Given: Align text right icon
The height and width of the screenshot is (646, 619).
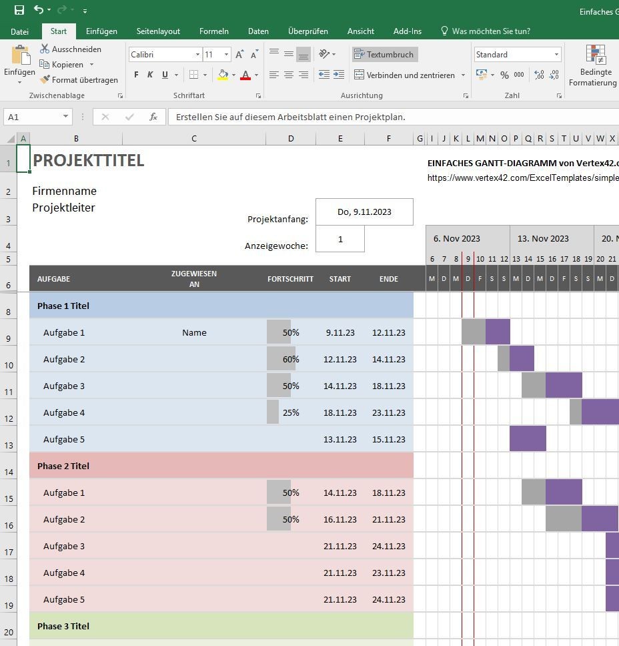Looking at the screenshot, I should [303, 75].
